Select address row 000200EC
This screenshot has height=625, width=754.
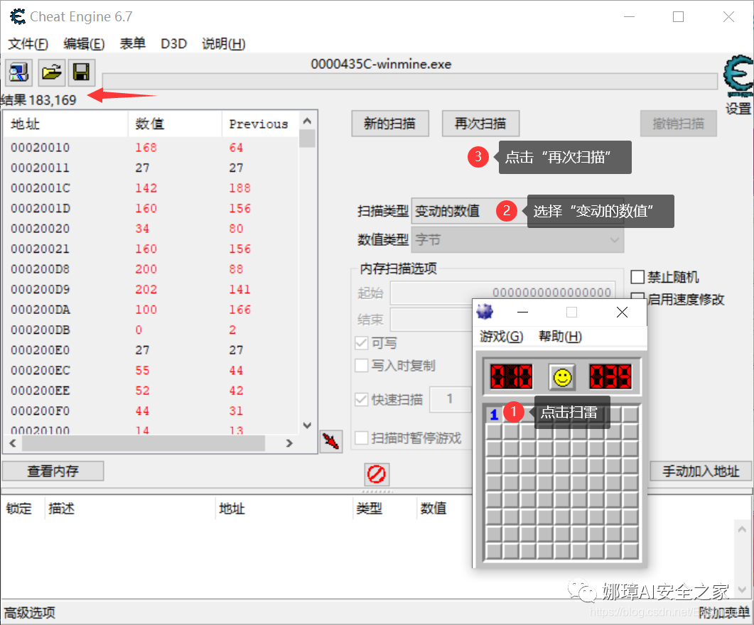point(151,371)
